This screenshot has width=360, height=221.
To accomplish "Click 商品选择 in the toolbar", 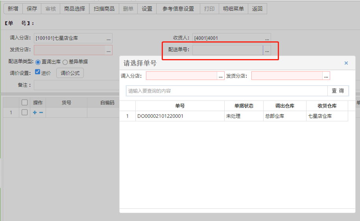I will [75, 9].
